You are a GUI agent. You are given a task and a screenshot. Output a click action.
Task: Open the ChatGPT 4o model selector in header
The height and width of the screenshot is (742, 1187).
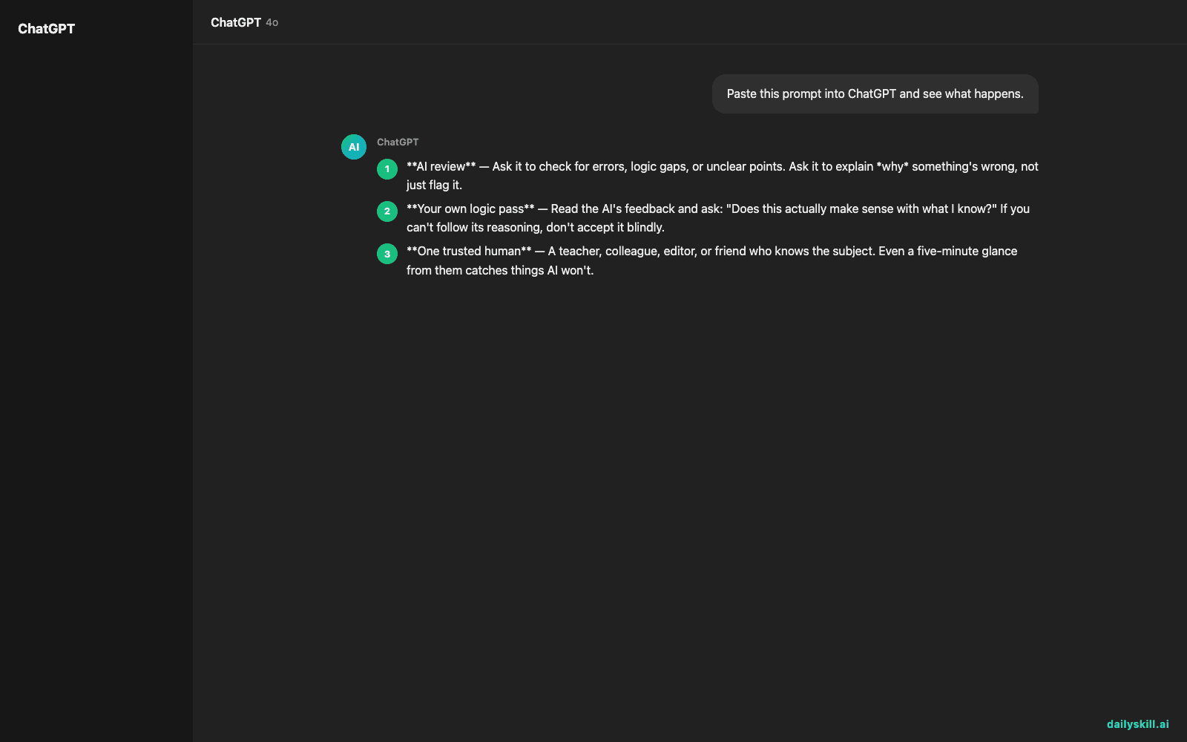[x=244, y=22]
